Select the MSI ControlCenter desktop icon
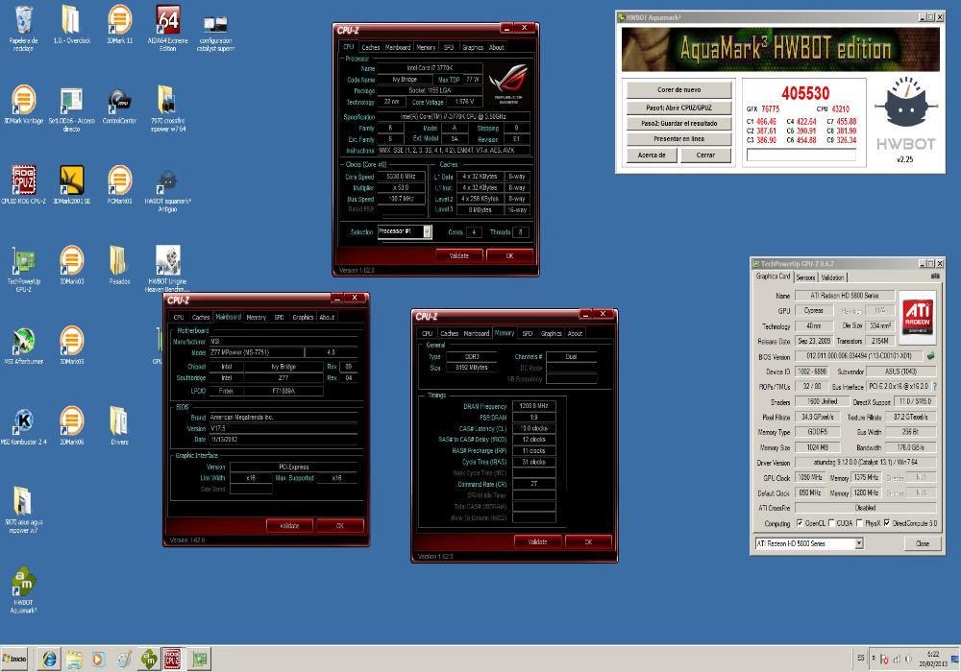 [x=119, y=106]
